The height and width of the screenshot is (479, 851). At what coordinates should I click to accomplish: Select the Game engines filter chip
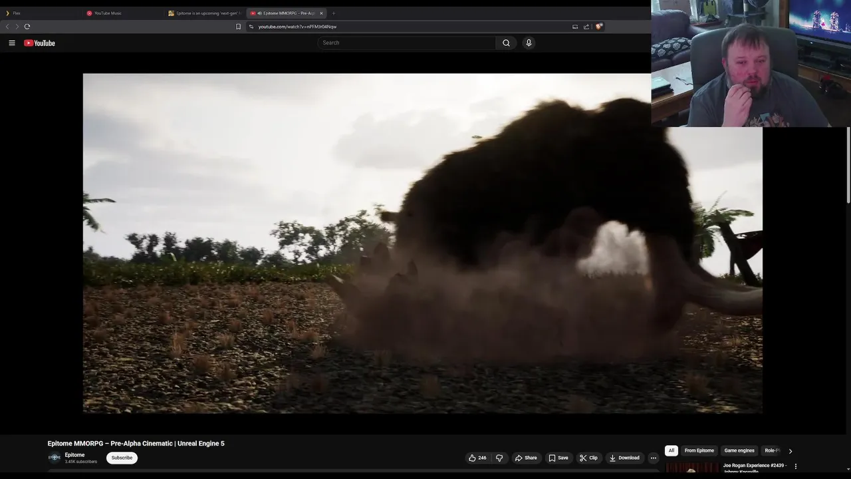(739, 450)
